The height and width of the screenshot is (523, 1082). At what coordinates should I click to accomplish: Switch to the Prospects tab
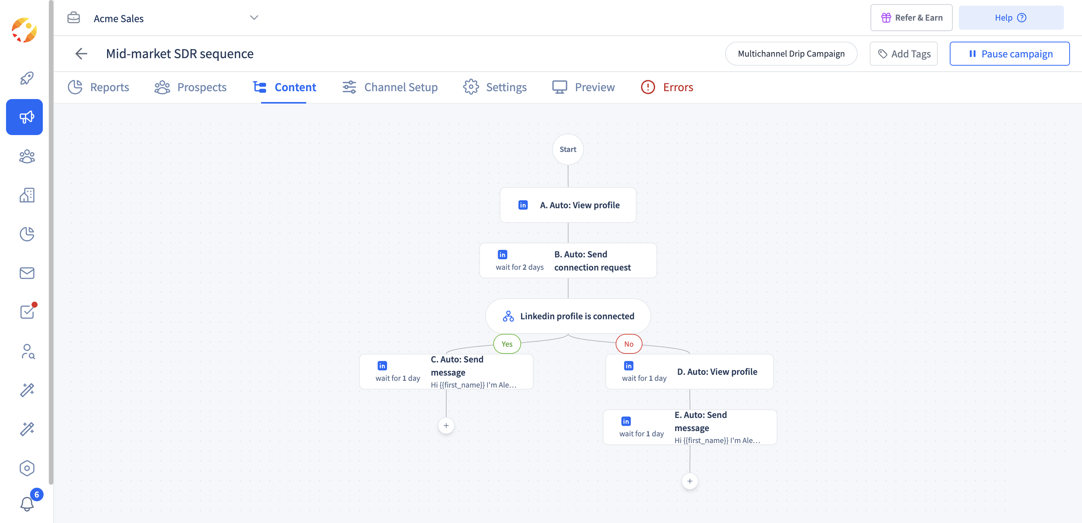[190, 87]
